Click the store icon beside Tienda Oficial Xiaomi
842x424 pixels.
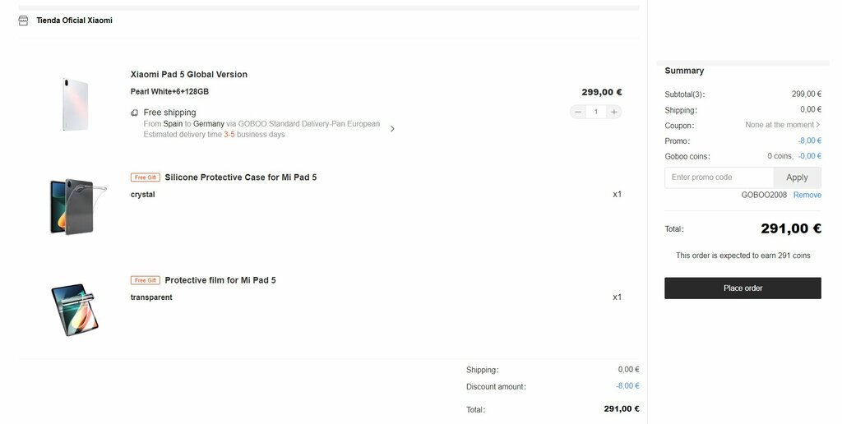(x=23, y=21)
